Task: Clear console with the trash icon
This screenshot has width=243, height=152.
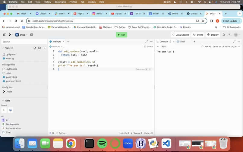Action: pos(170,42)
